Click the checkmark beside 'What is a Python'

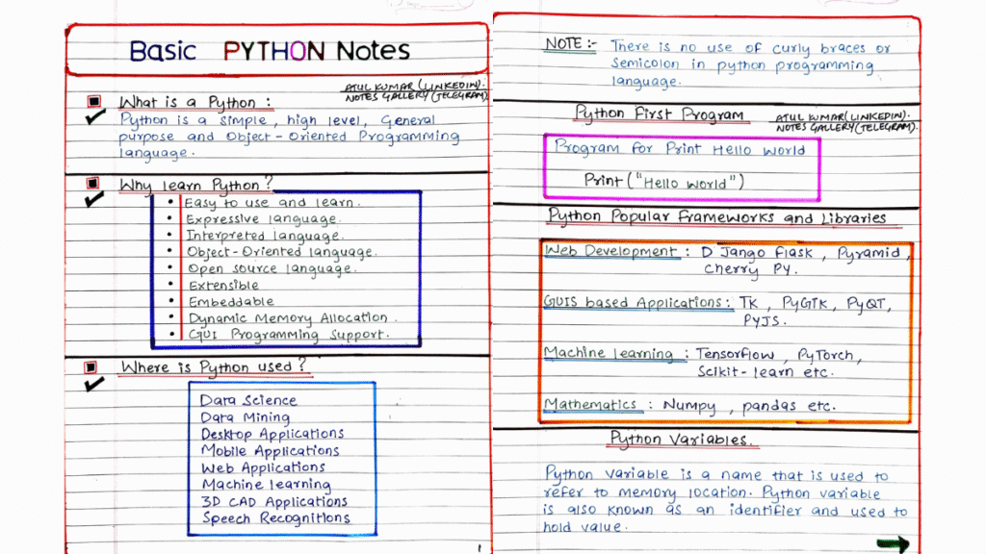pyautogui.click(x=94, y=117)
